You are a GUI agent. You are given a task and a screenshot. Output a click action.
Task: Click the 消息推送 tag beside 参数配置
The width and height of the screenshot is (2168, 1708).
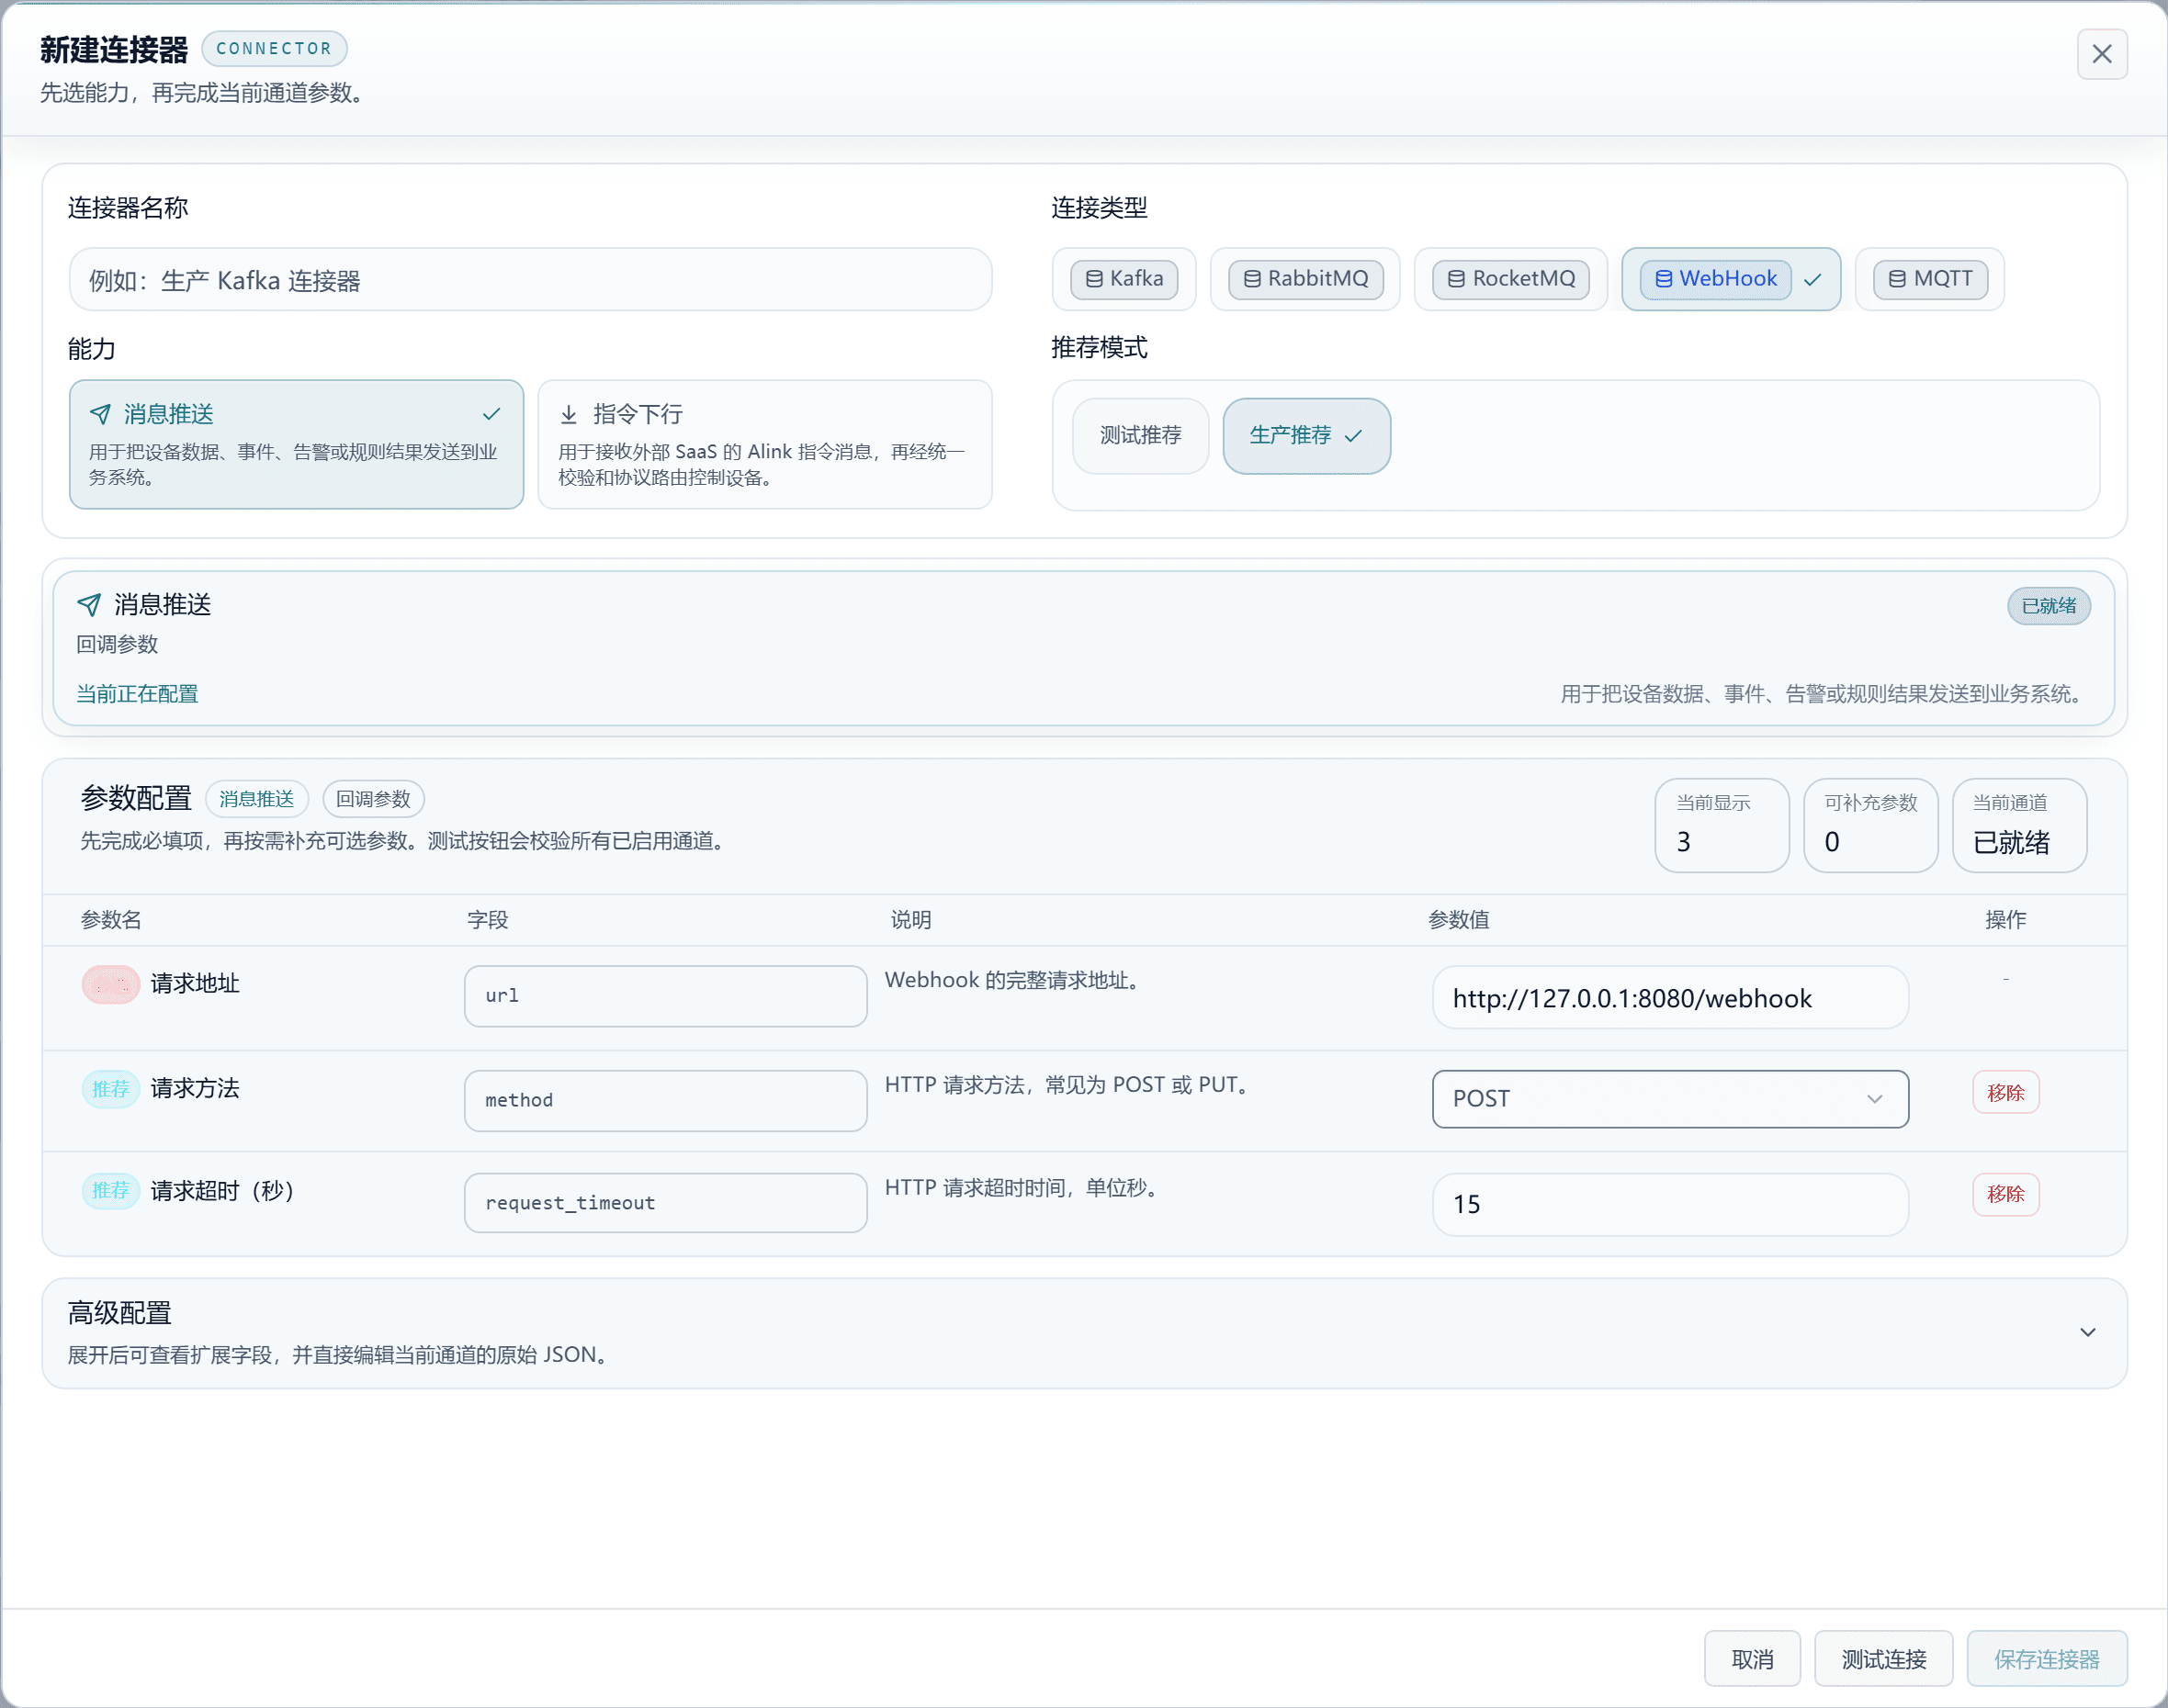click(x=257, y=799)
